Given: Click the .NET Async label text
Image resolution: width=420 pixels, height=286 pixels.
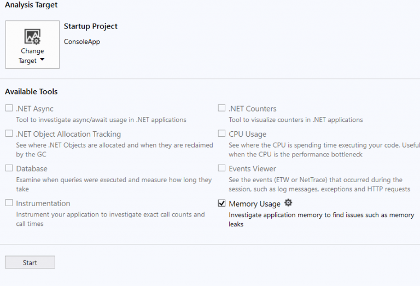Looking at the screenshot, I should (x=35, y=109).
